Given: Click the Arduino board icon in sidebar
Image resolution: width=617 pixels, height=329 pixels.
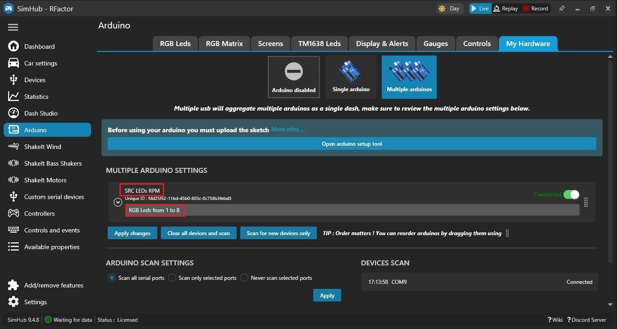Looking at the screenshot, I should point(14,130).
